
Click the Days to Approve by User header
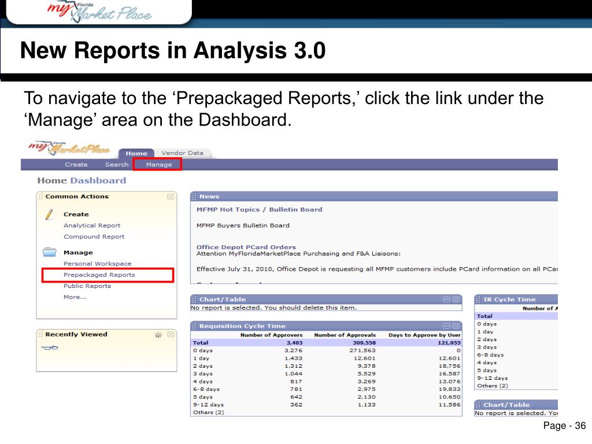pos(424,335)
